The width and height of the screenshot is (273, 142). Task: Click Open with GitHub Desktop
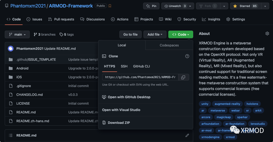coord(129,97)
